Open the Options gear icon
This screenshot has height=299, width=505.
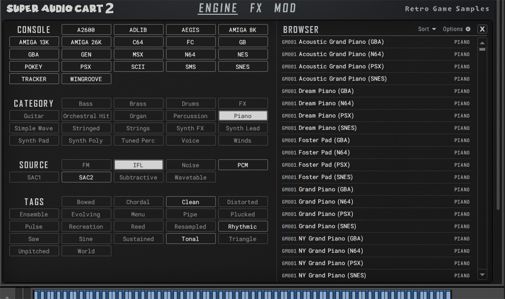tap(468, 29)
